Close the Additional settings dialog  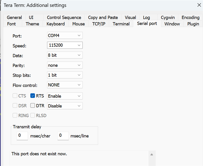[199, 5]
